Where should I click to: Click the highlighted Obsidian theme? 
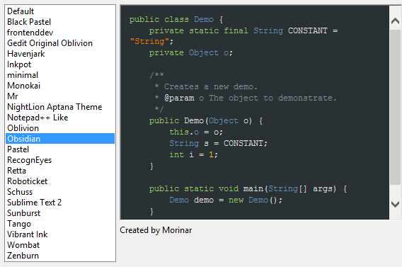coord(60,139)
